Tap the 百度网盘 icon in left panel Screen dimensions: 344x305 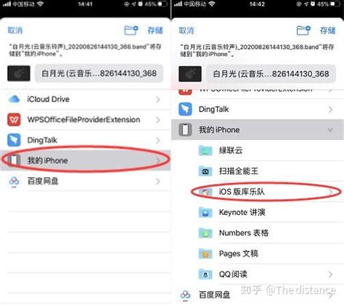click(x=14, y=181)
